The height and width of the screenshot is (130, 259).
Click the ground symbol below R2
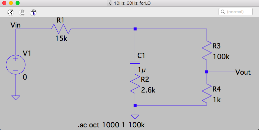point(135,117)
